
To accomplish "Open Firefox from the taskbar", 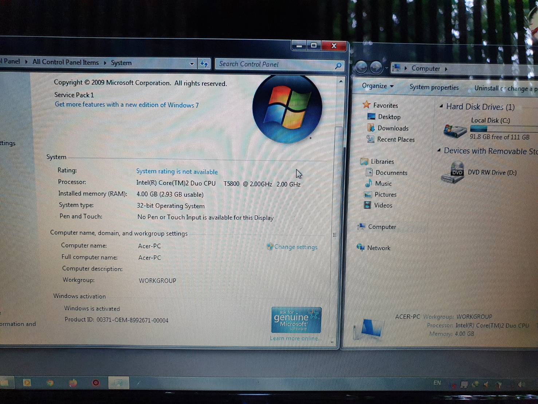I will tap(73, 383).
